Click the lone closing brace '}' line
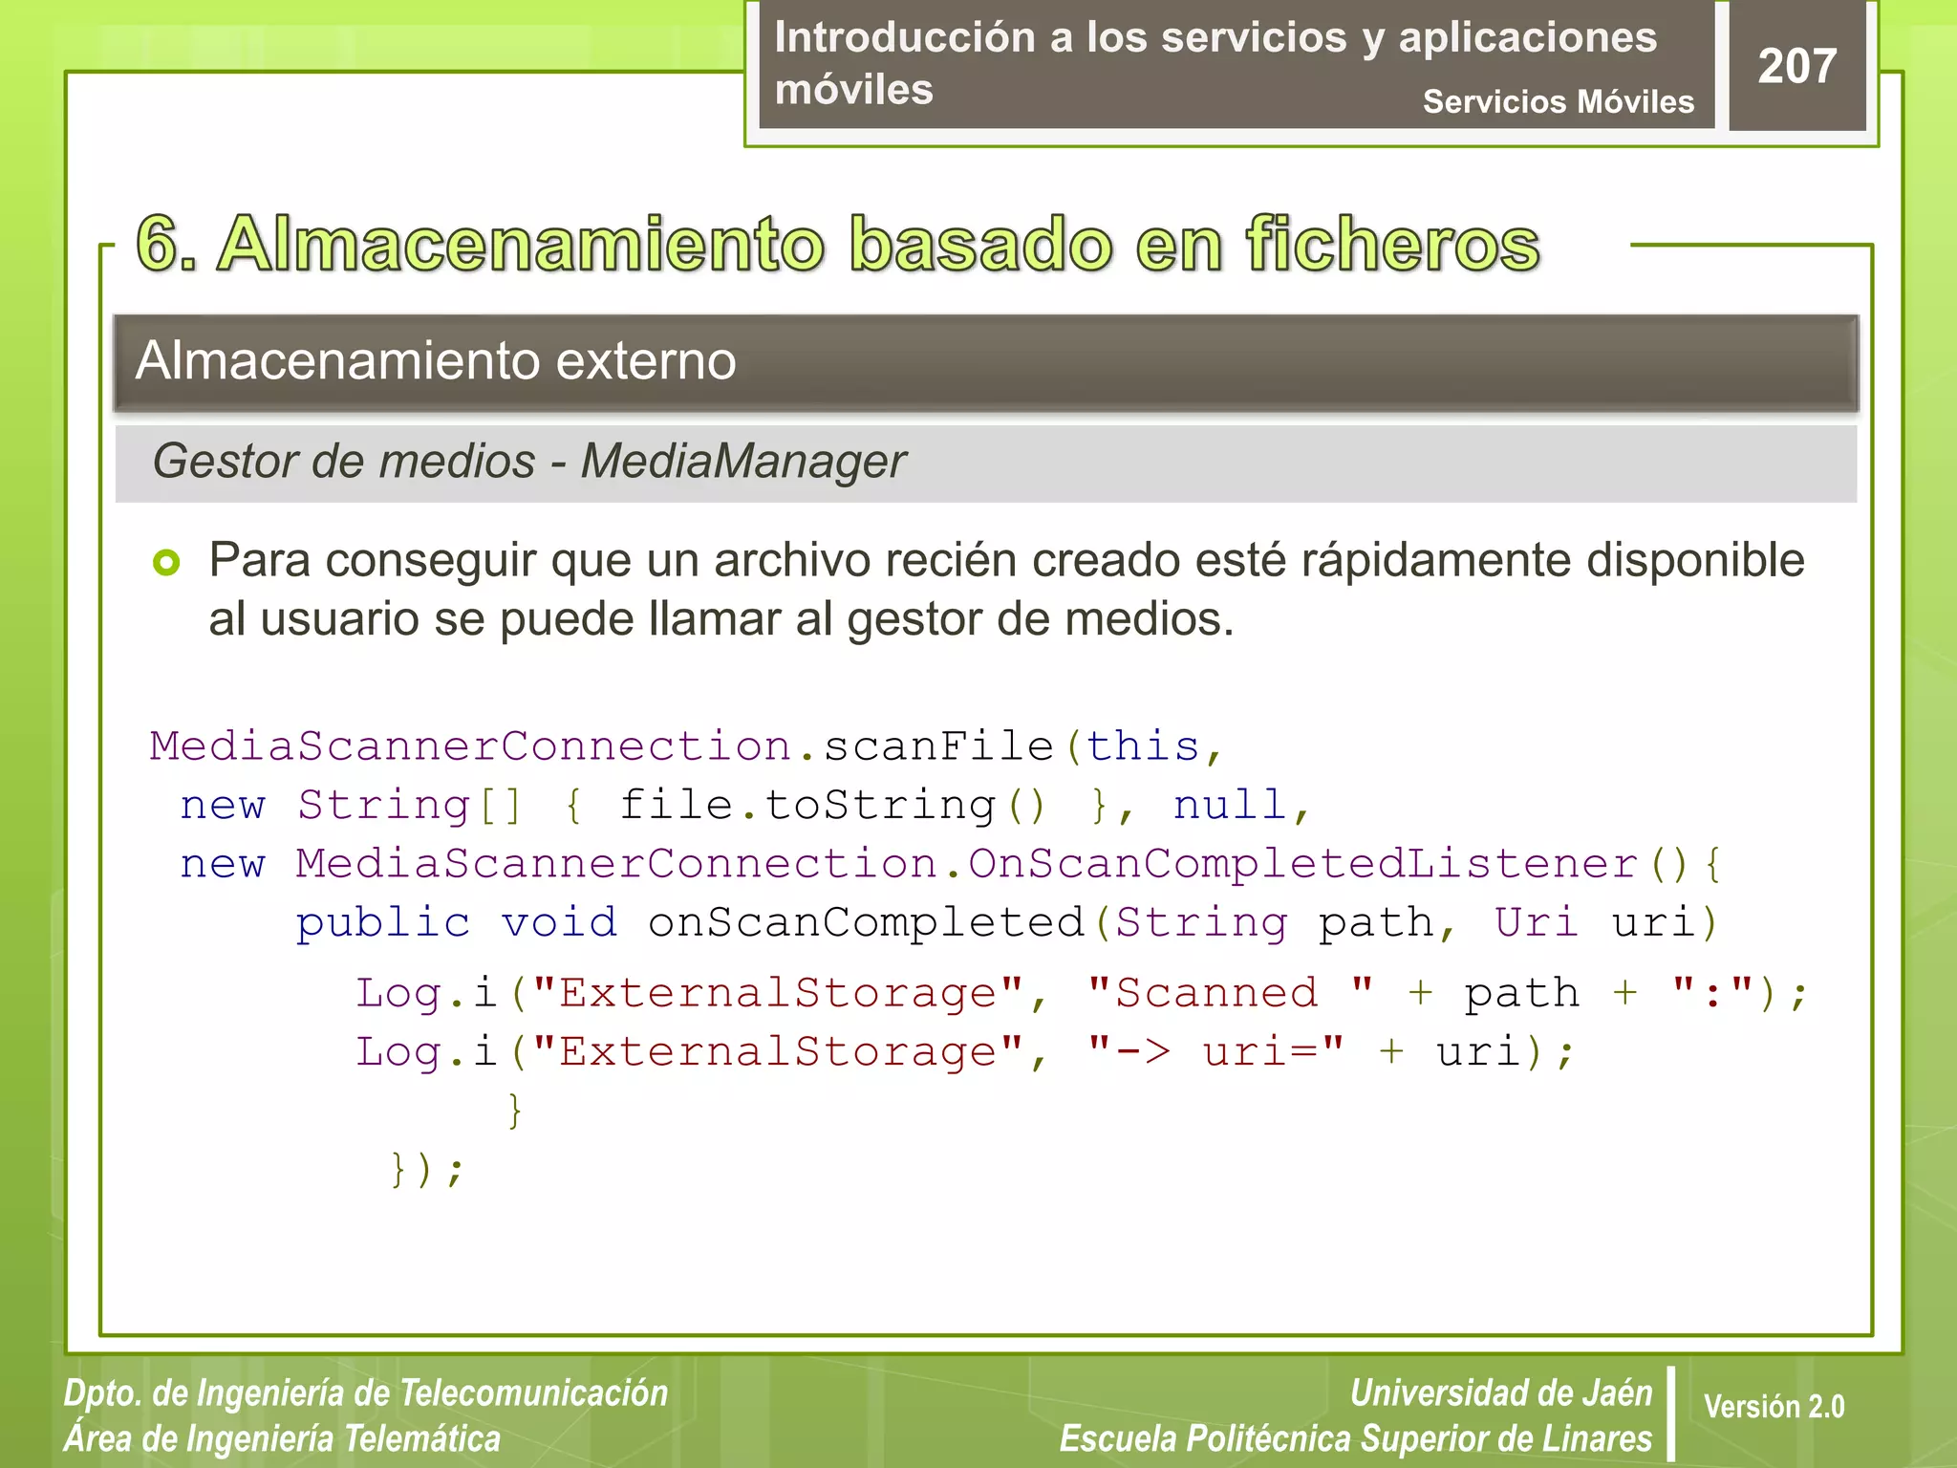Screen dimensions: 1957x1468 point(515,1111)
